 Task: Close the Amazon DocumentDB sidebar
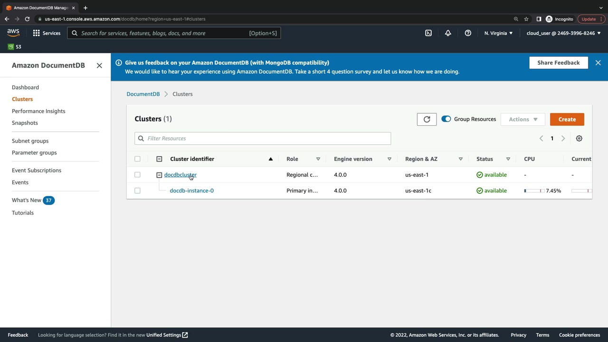[x=99, y=66]
